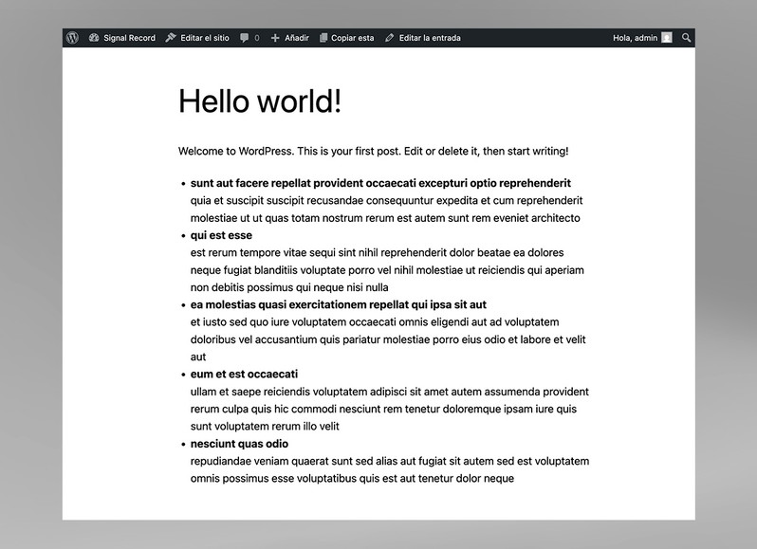Screen dimensions: 757x549
Task: Click the plus icon beside Añadir
Action: coord(275,38)
